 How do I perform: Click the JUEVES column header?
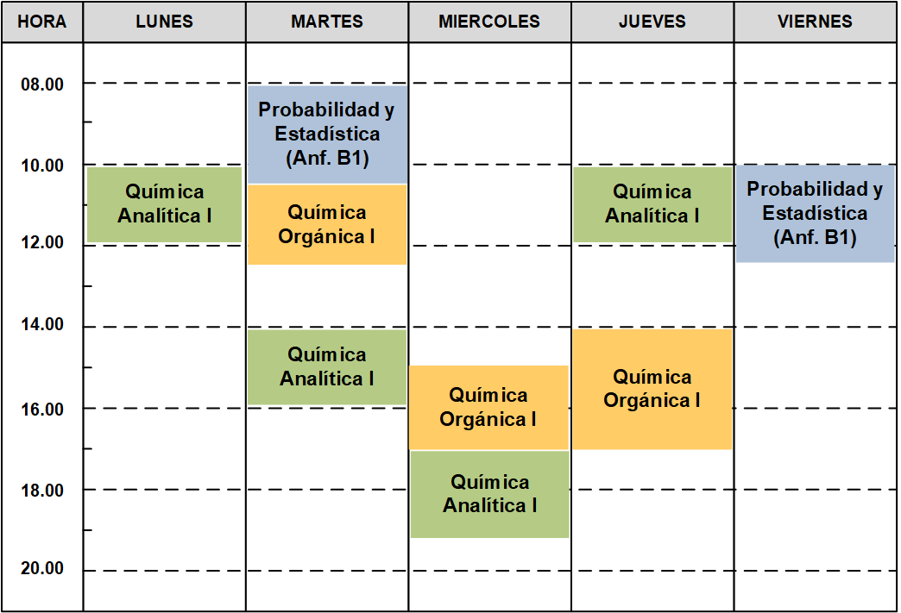click(652, 22)
